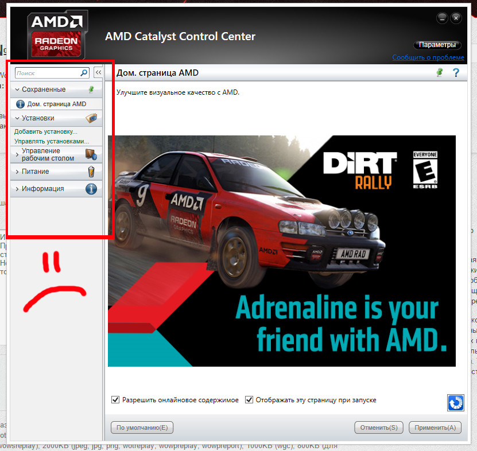Click the blue info icon before Дом. страница AMD

(20, 104)
